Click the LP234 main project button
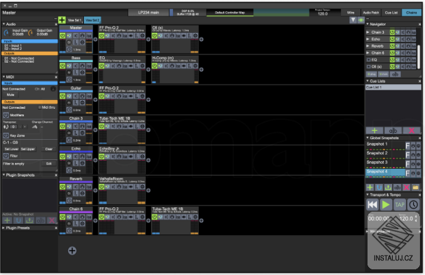The image size is (425, 275). [x=148, y=13]
